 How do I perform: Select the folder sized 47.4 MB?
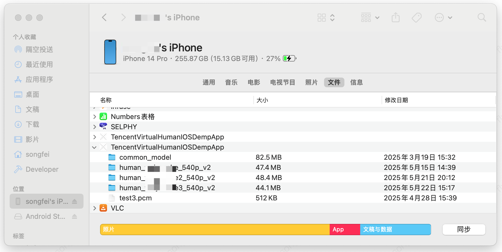[293, 167]
